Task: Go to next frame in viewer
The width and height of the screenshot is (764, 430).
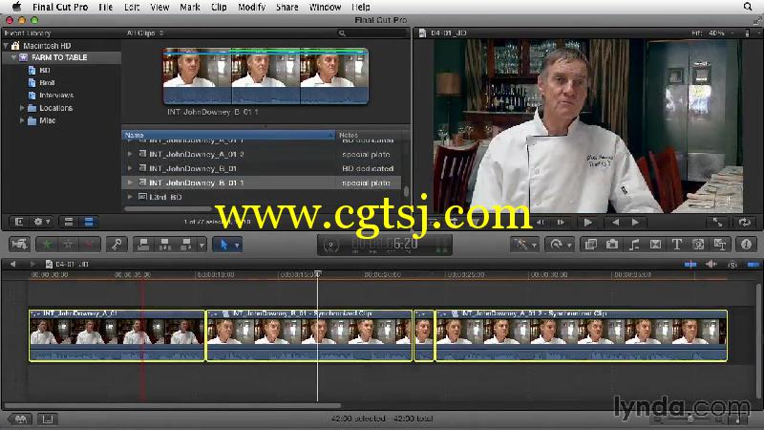Action: pos(561,223)
